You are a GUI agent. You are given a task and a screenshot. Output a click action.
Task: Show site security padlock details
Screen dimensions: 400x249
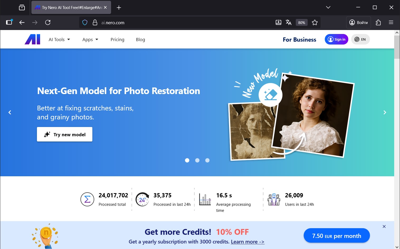95,22
